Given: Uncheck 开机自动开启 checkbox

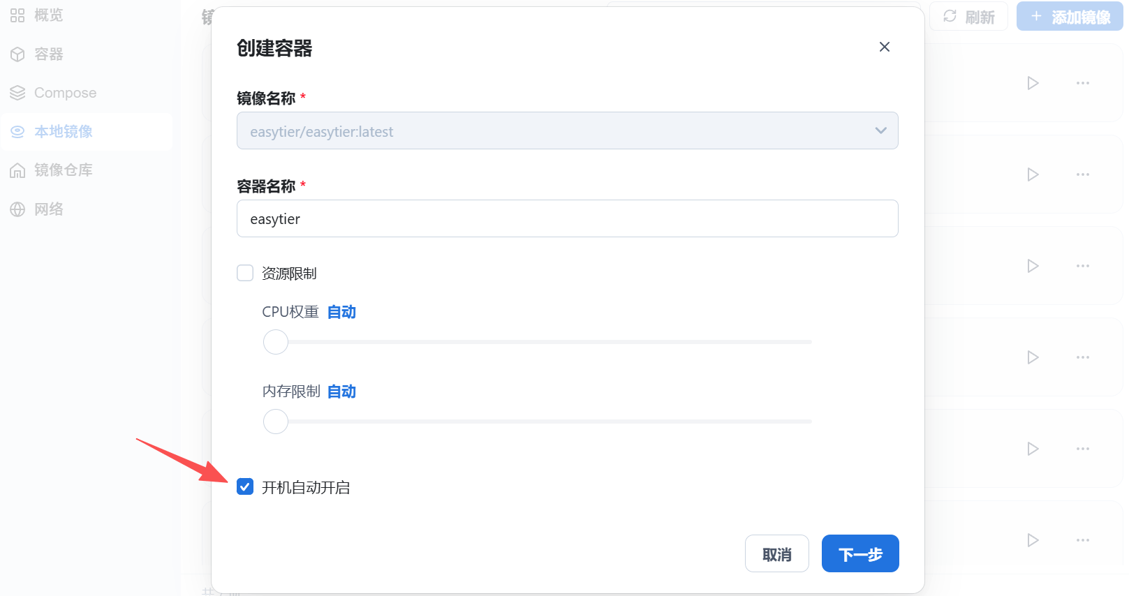Looking at the screenshot, I should tap(245, 486).
